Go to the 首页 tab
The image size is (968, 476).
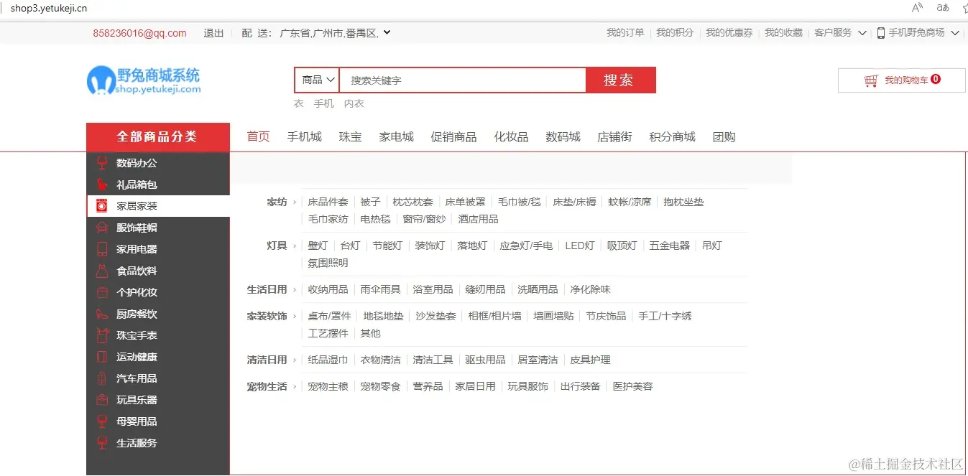(x=259, y=137)
